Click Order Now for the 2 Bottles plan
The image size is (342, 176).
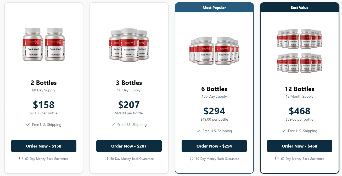[x=43, y=146]
